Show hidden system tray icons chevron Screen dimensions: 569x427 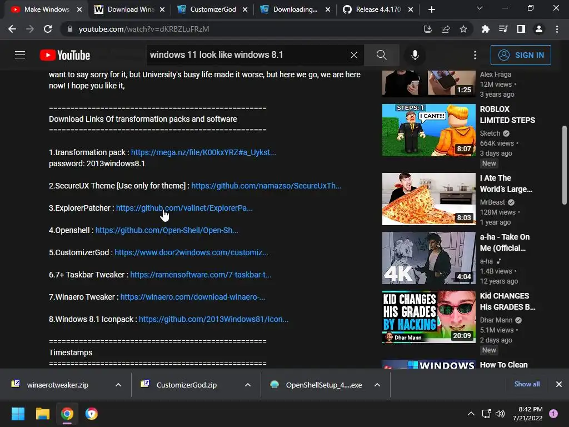click(x=471, y=414)
